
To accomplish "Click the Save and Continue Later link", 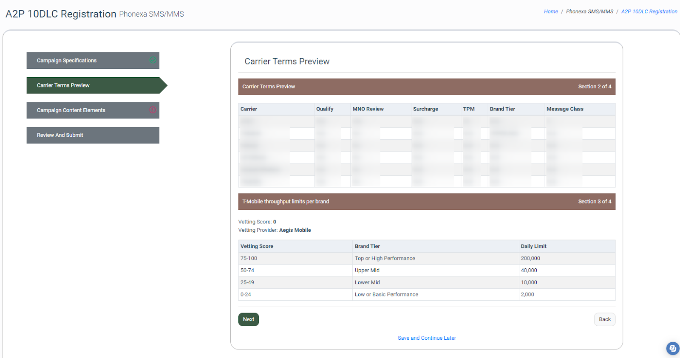I will (x=427, y=338).
